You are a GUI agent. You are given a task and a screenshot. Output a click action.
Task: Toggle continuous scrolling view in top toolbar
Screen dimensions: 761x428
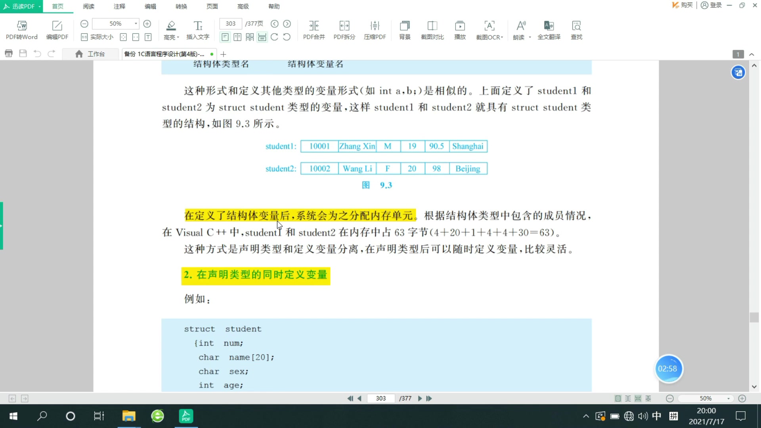pyautogui.click(x=262, y=37)
